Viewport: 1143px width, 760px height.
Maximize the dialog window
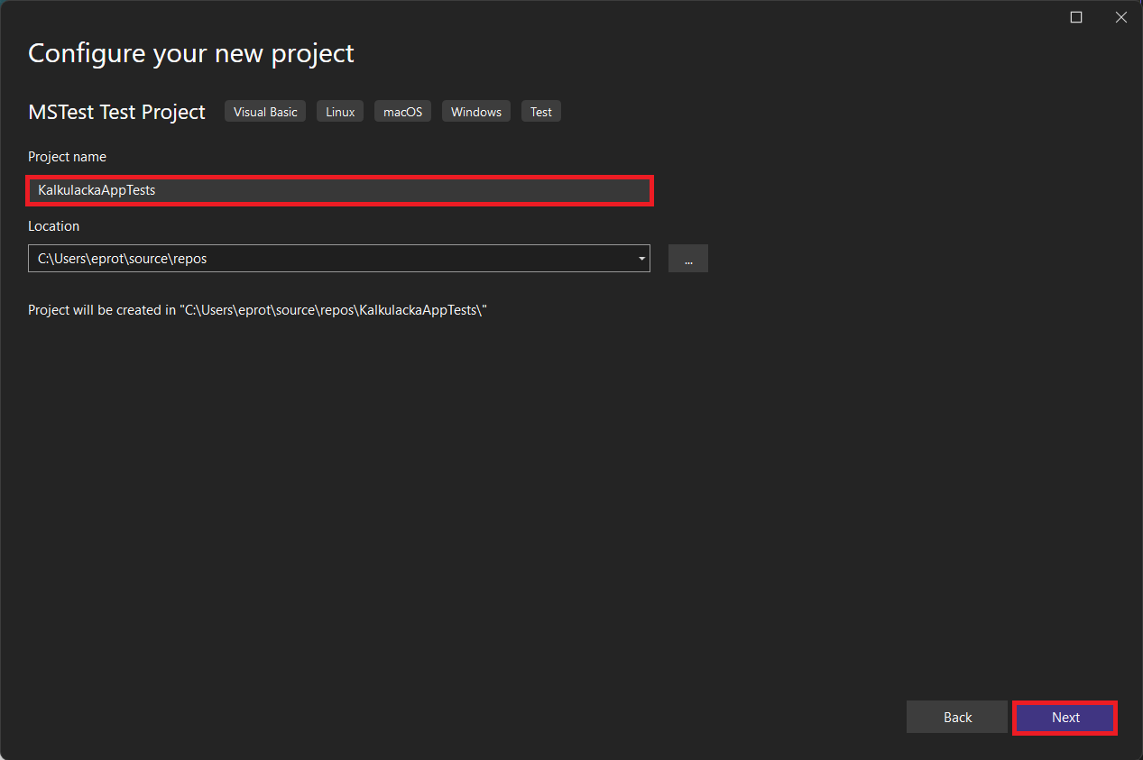[1075, 17]
